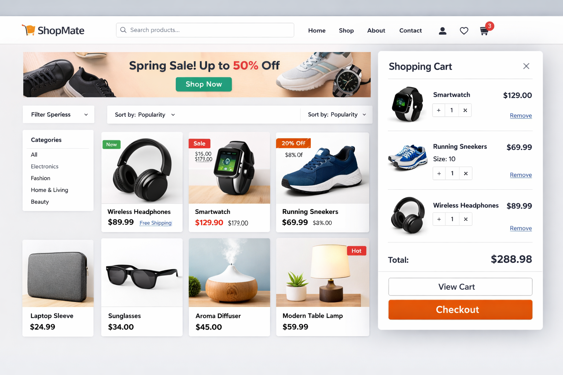The height and width of the screenshot is (375, 563).
Task: Open the shopping cart icon with badge
Action: [486, 29]
